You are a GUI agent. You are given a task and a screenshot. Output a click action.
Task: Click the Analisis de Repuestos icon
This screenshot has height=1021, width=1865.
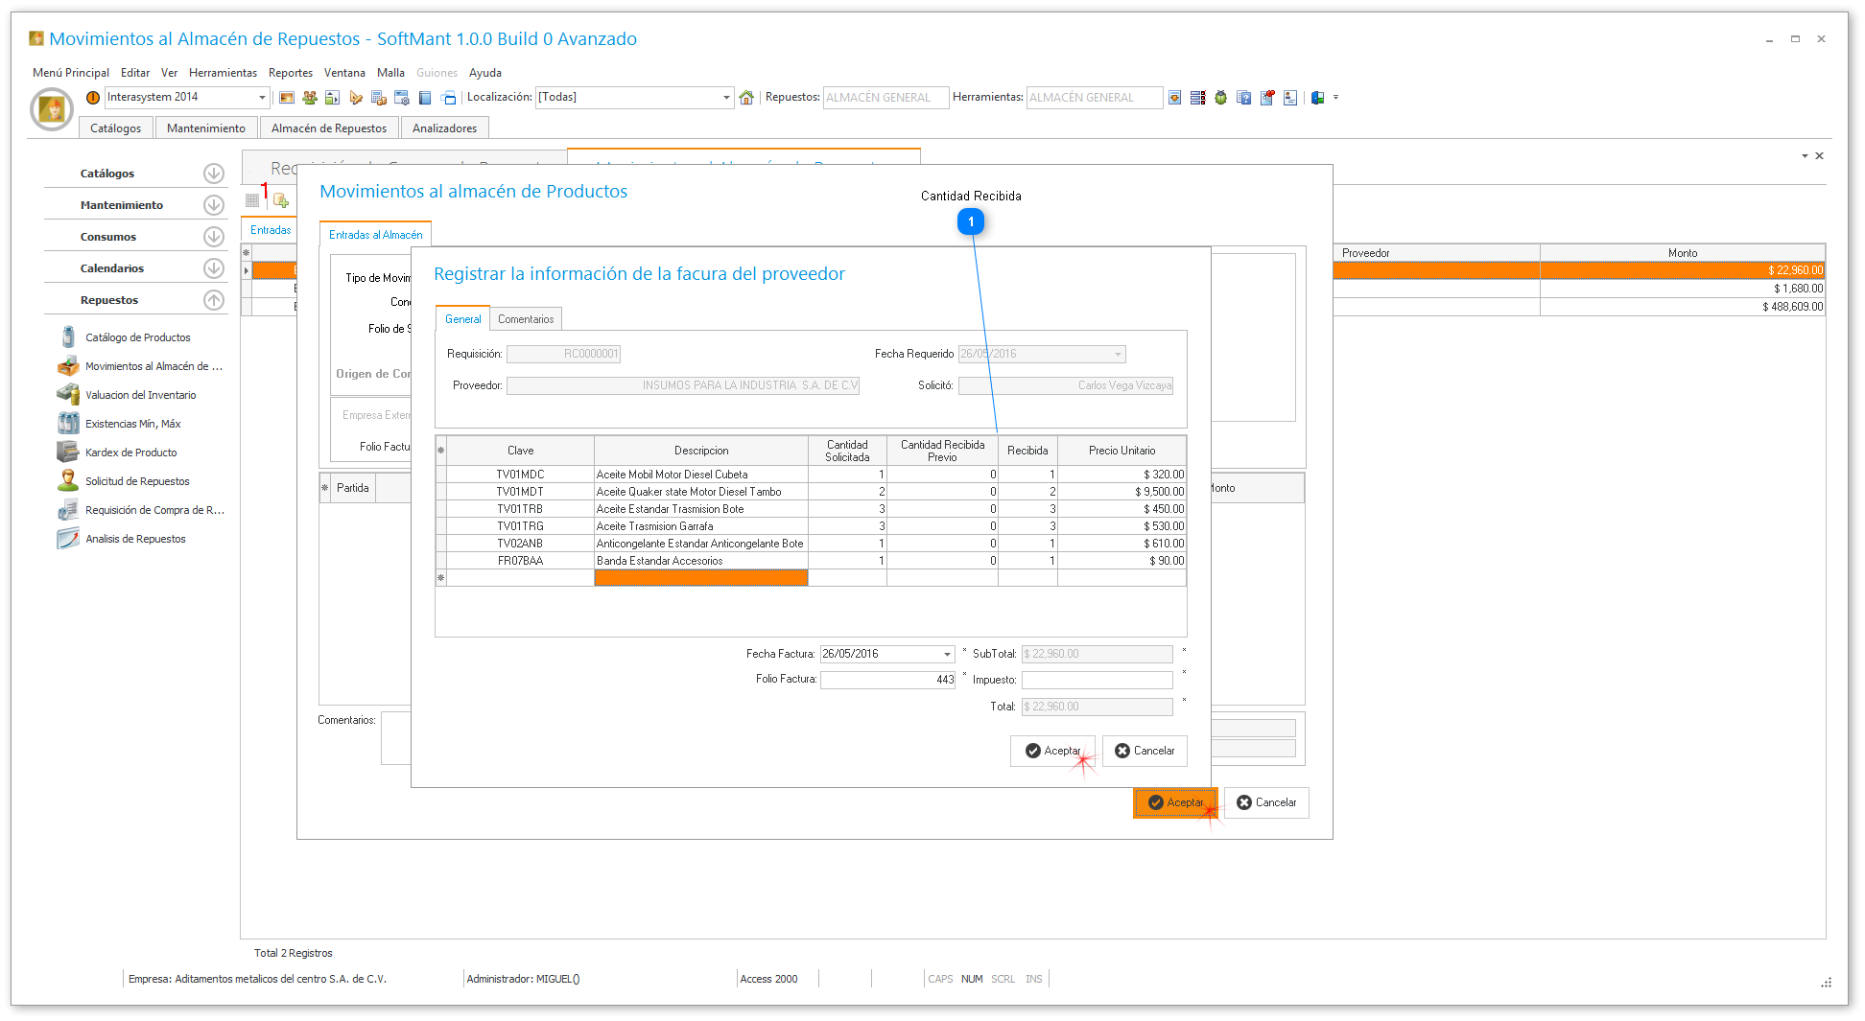tap(68, 539)
